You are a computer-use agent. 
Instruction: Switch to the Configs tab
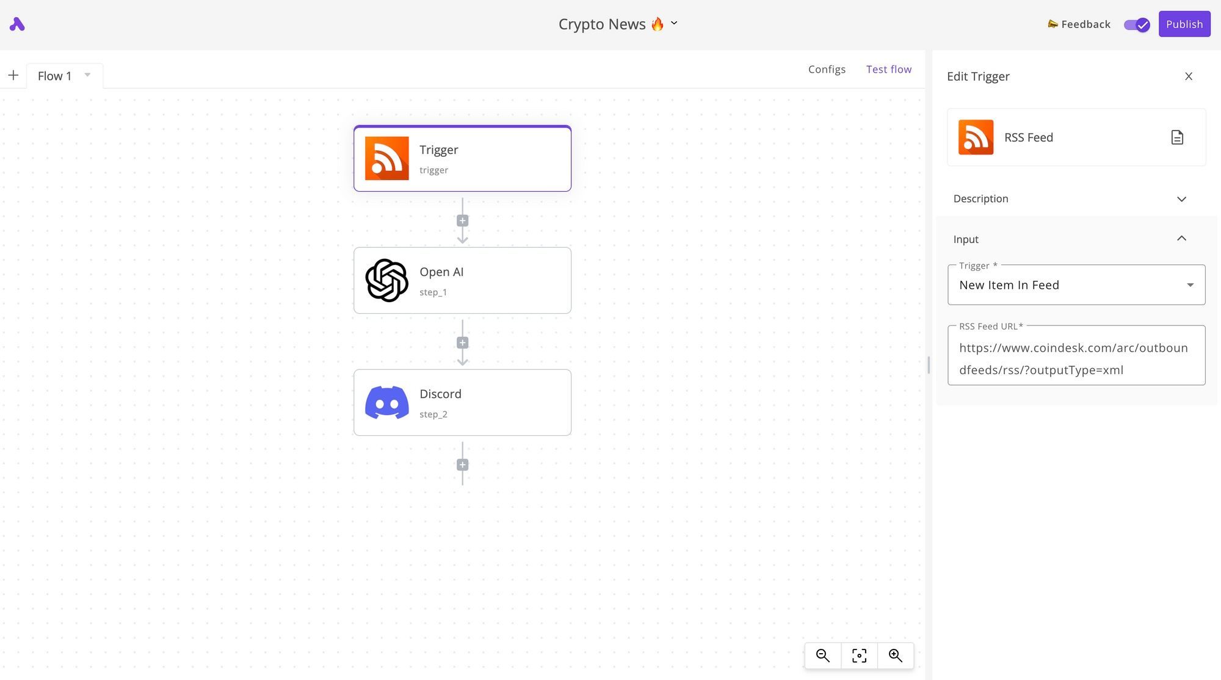(827, 69)
